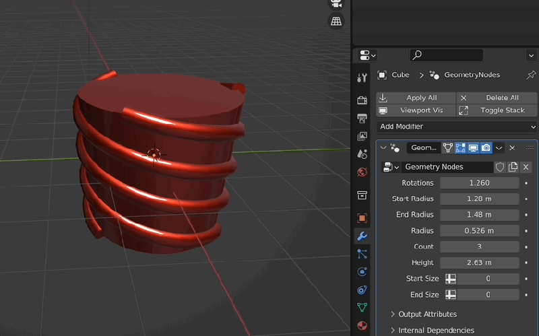The width and height of the screenshot is (539, 336).
Task: Animate Count property dot
Action: point(526,246)
